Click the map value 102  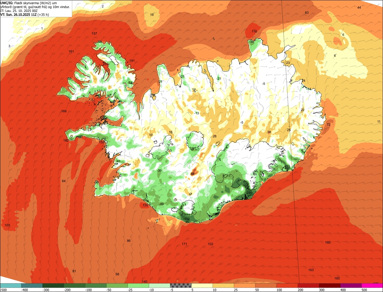210,244
